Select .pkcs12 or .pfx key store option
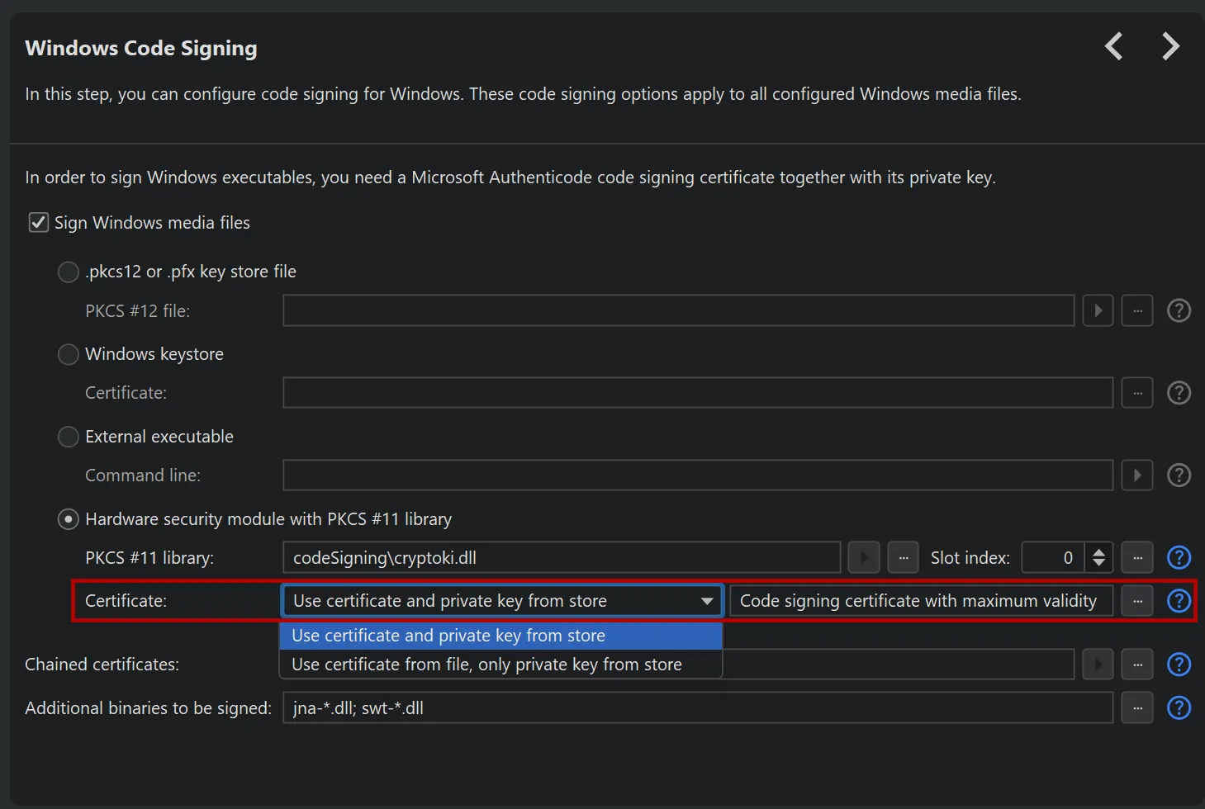This screenshot has height=809, width=1205. click(x=69, y=272)
